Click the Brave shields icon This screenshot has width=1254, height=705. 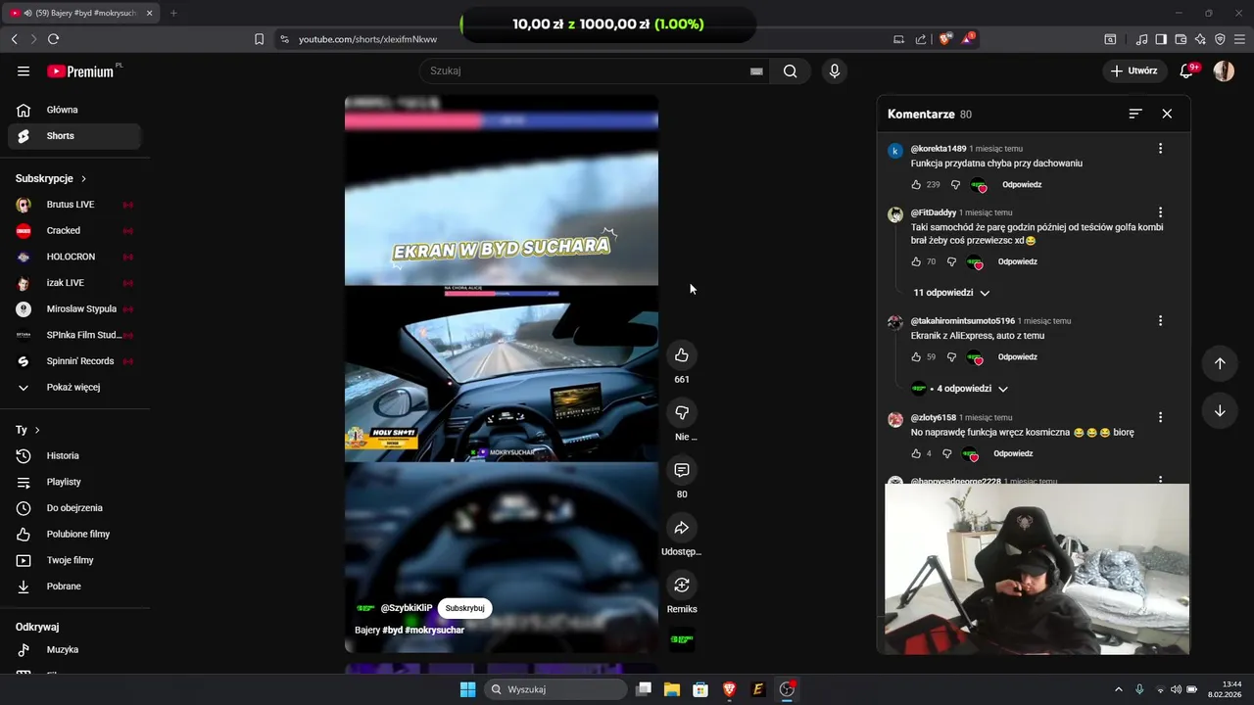pos(944,39)
